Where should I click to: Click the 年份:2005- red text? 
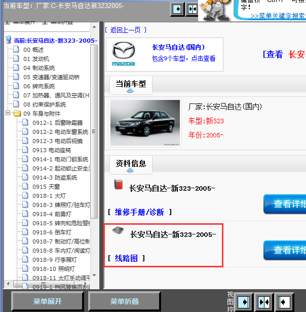point(206,135)
